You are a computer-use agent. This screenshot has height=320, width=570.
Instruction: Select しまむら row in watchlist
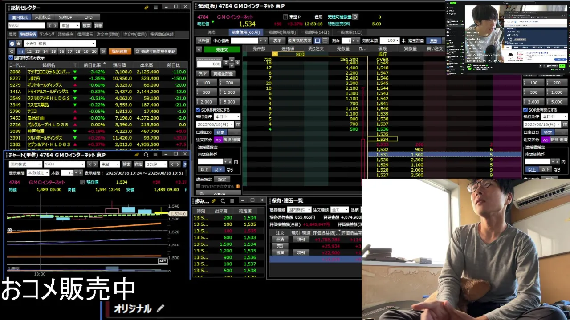coord(98,78)
